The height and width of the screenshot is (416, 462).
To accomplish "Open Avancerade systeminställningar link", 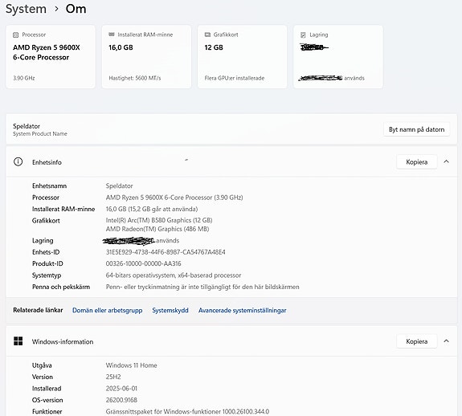I will pos(242,310).
